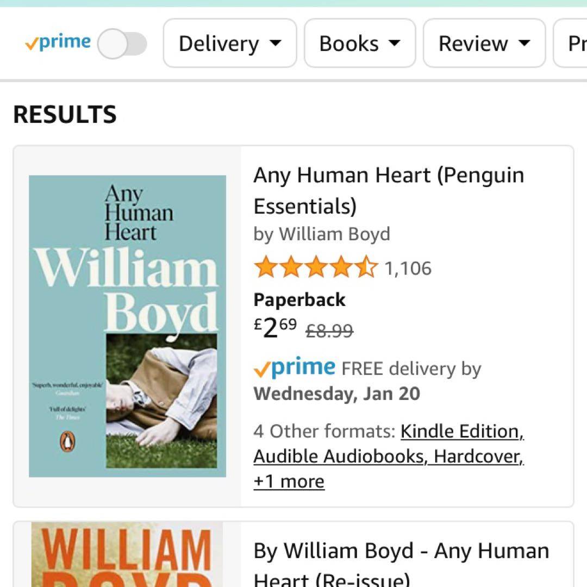Screen dimensions: 587x587
Task: Open the Any Human Heart (Penguin Essentials) title
Action: (x=388, y=190)
